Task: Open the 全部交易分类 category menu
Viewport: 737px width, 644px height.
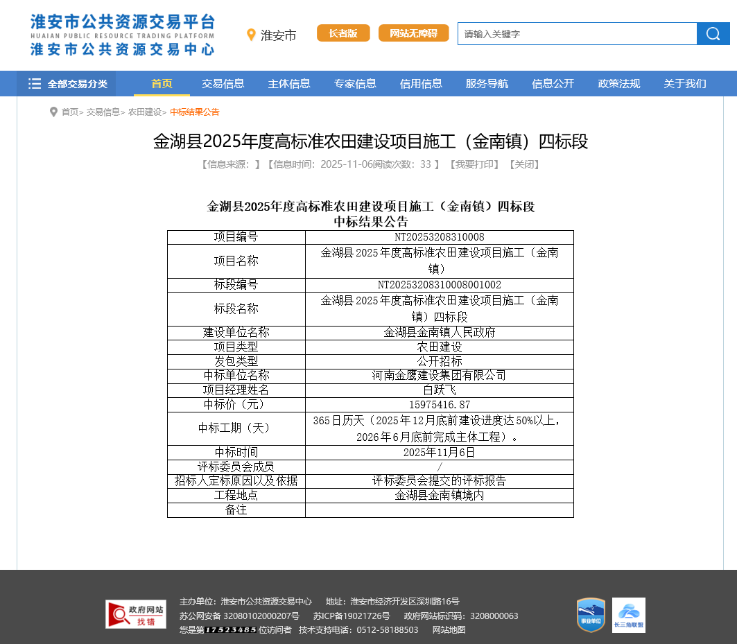Action: tap(68, 84)
